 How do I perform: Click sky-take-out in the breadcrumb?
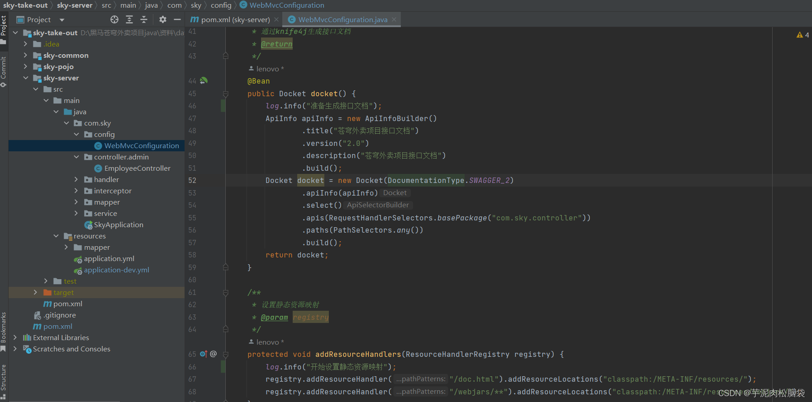pos(25,5)
